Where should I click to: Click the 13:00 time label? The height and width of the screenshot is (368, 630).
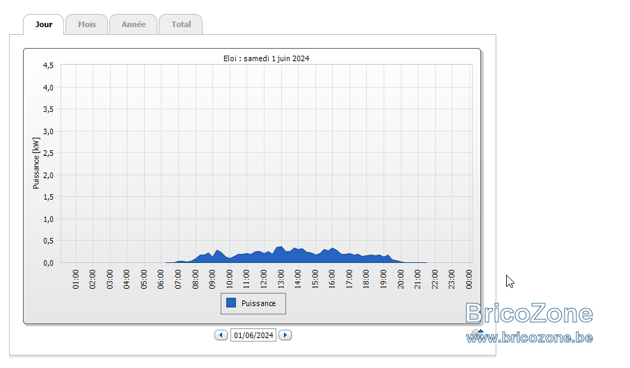coord(281,280)
